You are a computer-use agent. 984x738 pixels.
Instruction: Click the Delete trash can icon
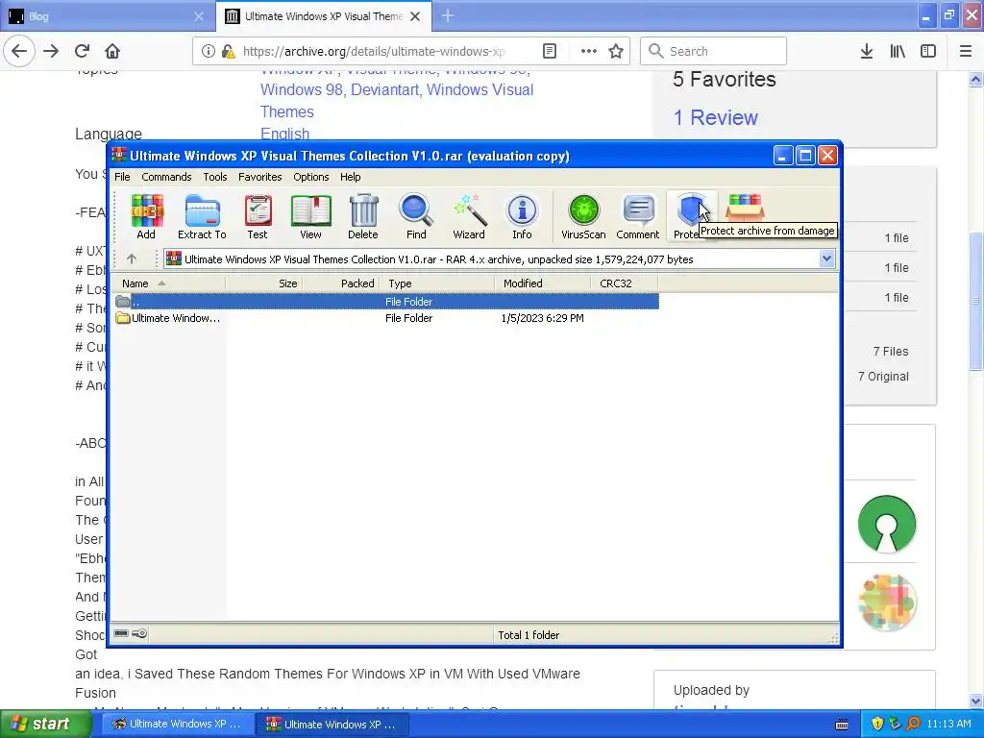click(362, 216)
